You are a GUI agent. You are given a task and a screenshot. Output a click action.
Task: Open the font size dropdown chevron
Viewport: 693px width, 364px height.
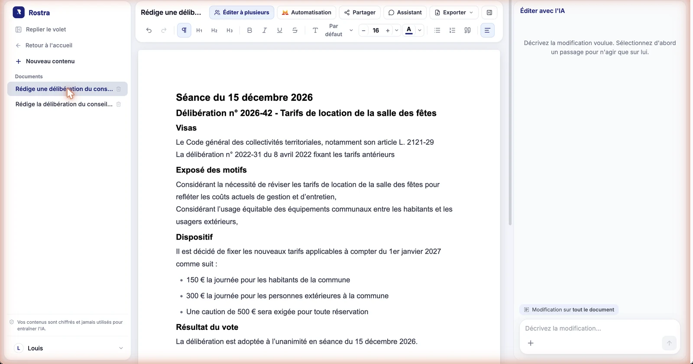[397, 30]
